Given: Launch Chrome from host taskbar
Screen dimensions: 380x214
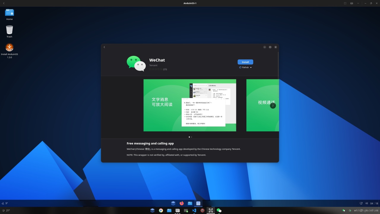Looking at the screenshot, I should [x=161, y=210].
